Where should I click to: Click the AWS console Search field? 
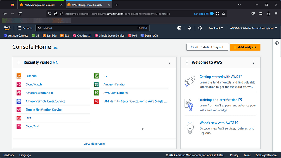[92, 28]
